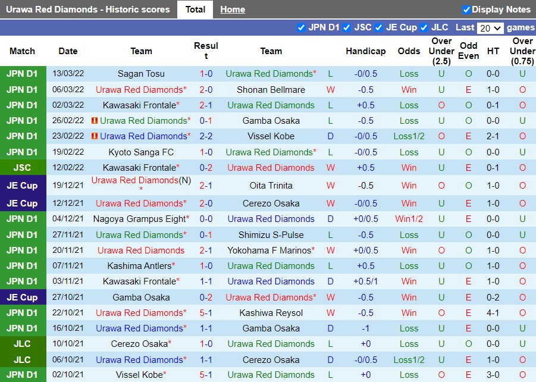Select the Total tab
The height and width of the screenshot is (382, 536).
click(x=195, y=10)
